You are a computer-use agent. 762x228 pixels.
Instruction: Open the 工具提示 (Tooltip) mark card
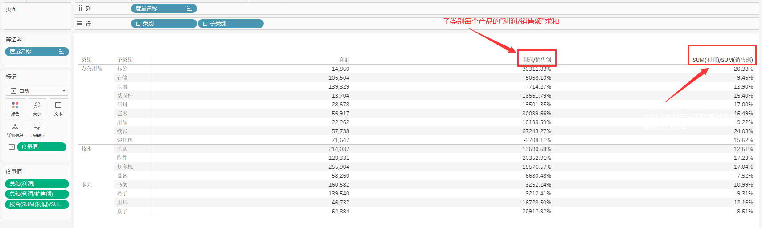click(x=37, y=129)
